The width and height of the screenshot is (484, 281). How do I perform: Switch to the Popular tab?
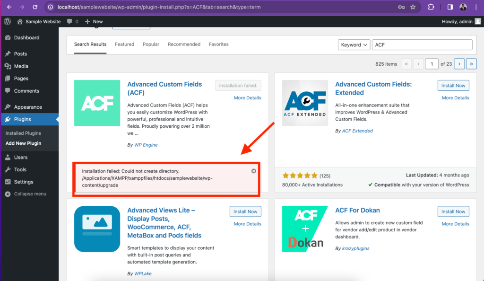click(151, 44)
